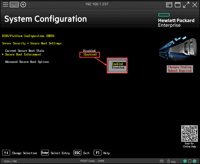Screen dimensions: 200x164
Task: Open the Secure Boot Enforcement [Enabled] value
Action: pyautogui.click(x=90, y=54)
